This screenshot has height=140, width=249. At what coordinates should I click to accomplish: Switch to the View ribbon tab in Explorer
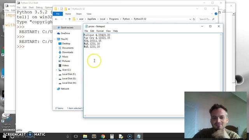(89, 14)
